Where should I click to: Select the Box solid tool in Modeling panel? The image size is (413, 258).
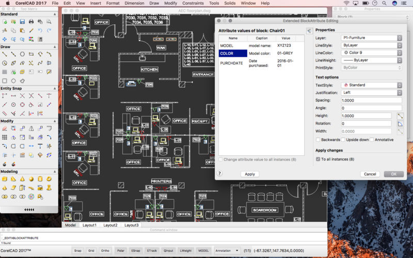click(x=5, y=179)
